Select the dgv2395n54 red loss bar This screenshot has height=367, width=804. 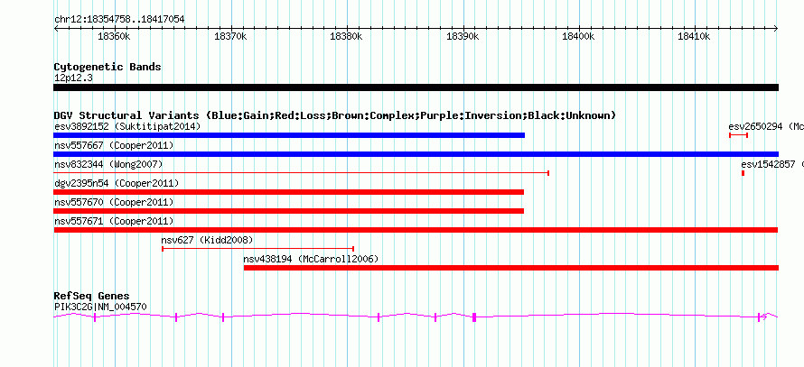coord(289,192)
